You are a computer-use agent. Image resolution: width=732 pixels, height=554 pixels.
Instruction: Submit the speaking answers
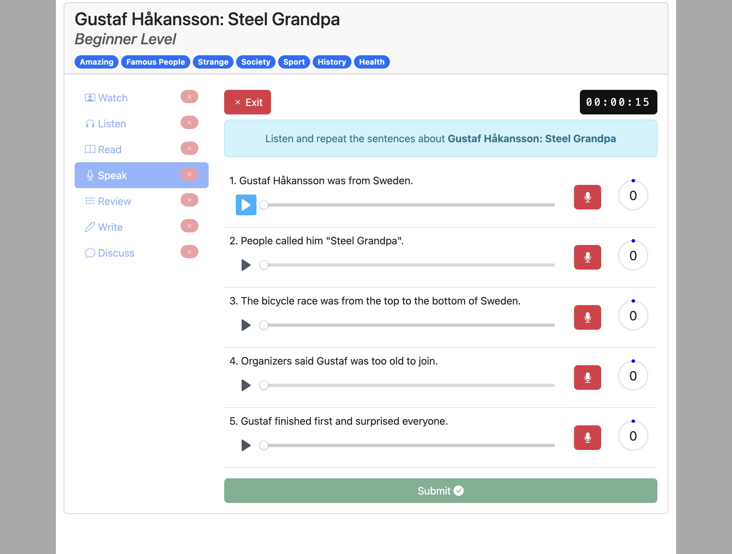pos(440,490)
